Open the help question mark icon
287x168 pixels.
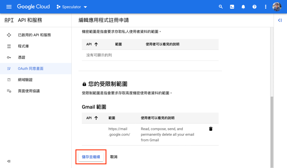(254, 7)
